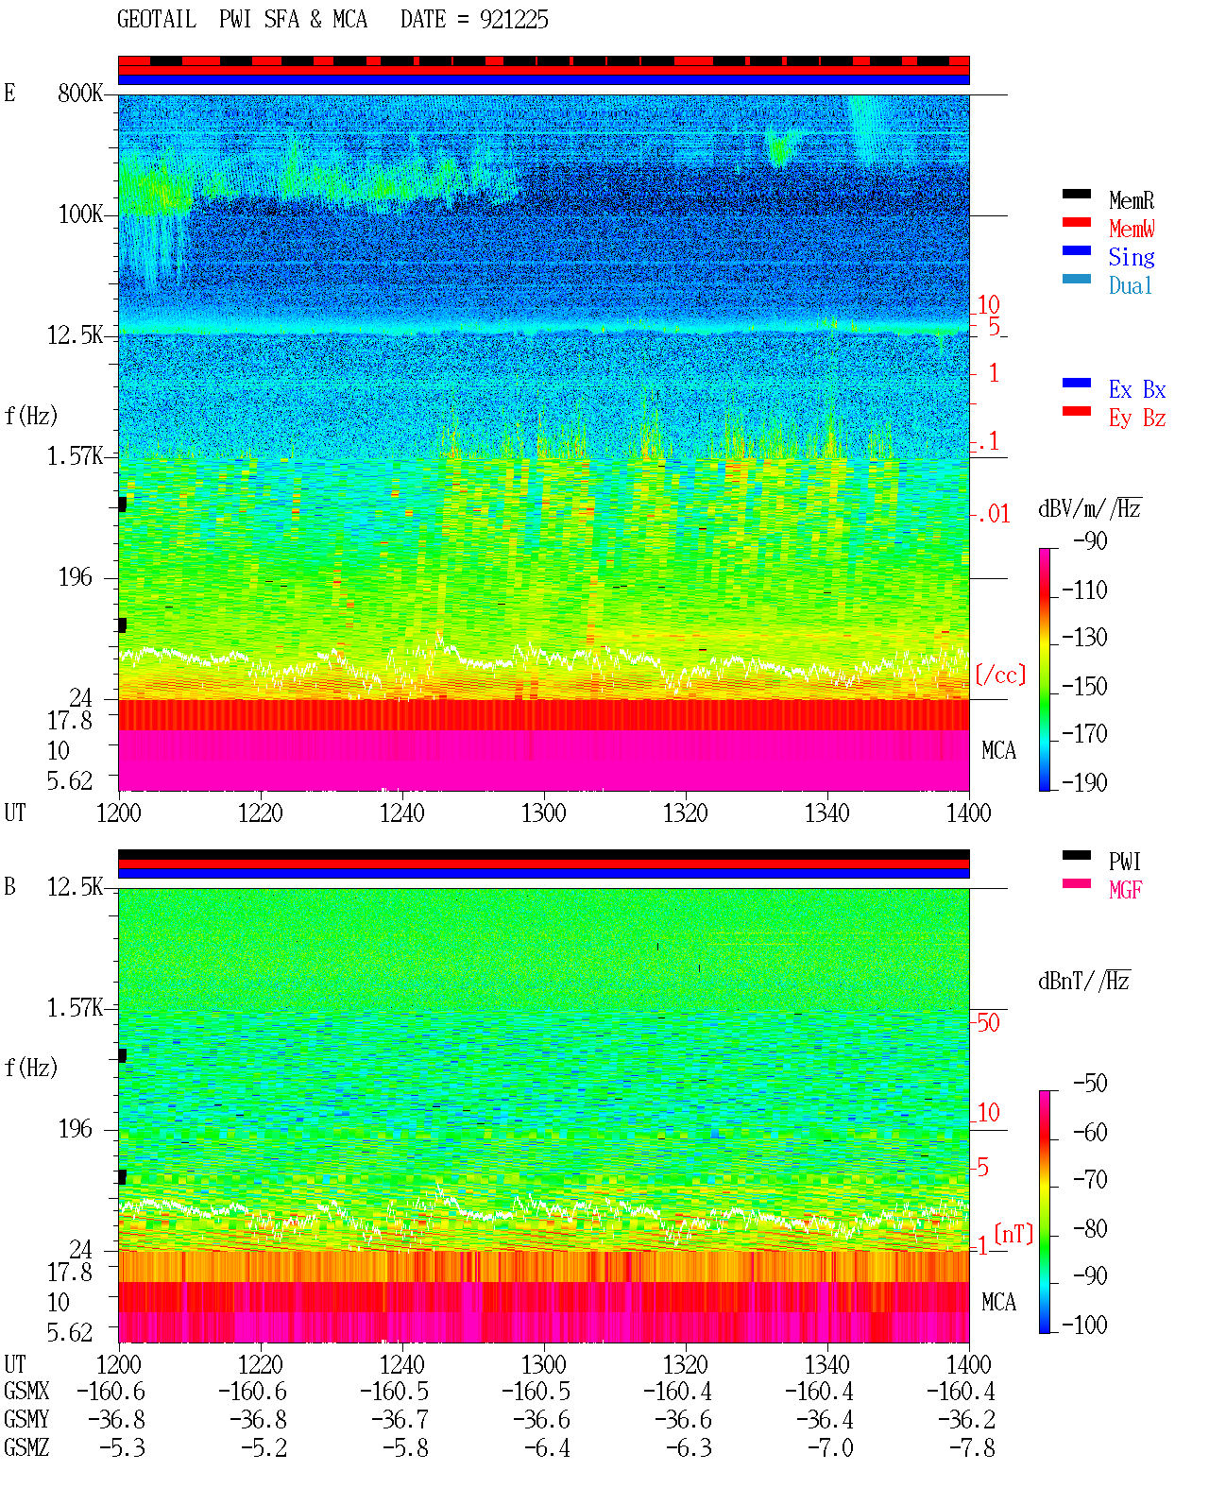Click the 'MCA' label beside the E panel
The width and height of the screenshot is (1209, 1505).
click(998, 751)
